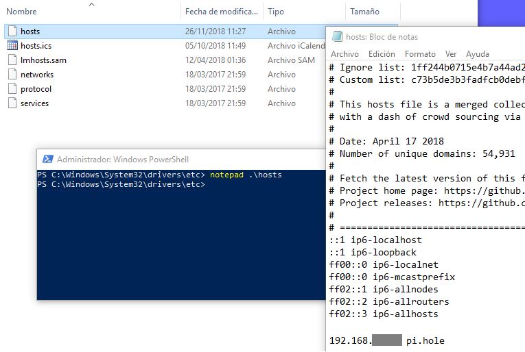Viewport: 525px width, 352px height.
Task: Select the file named services
Action: pos(34,103)
